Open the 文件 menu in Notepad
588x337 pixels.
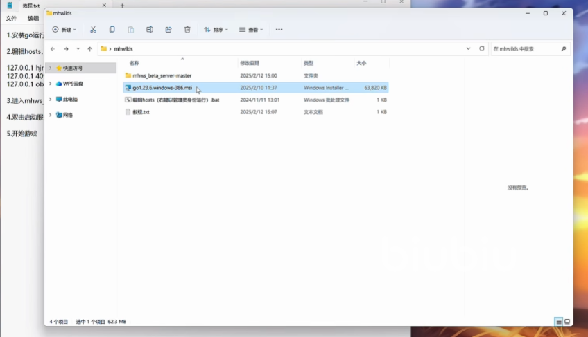click(11, 19)
